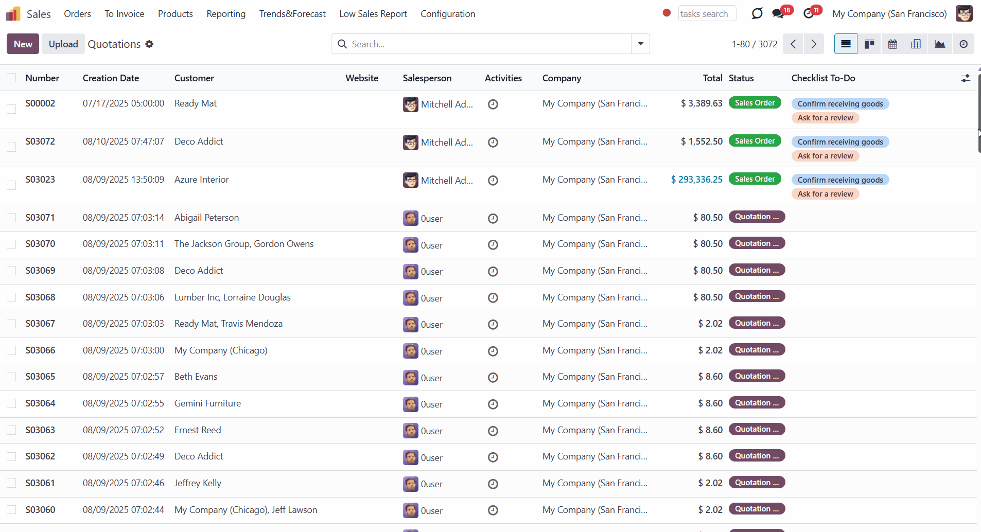This screenshot has height=532, width=981.
Task: Click activity clock for S00002
Action: (x=493, y=104)
